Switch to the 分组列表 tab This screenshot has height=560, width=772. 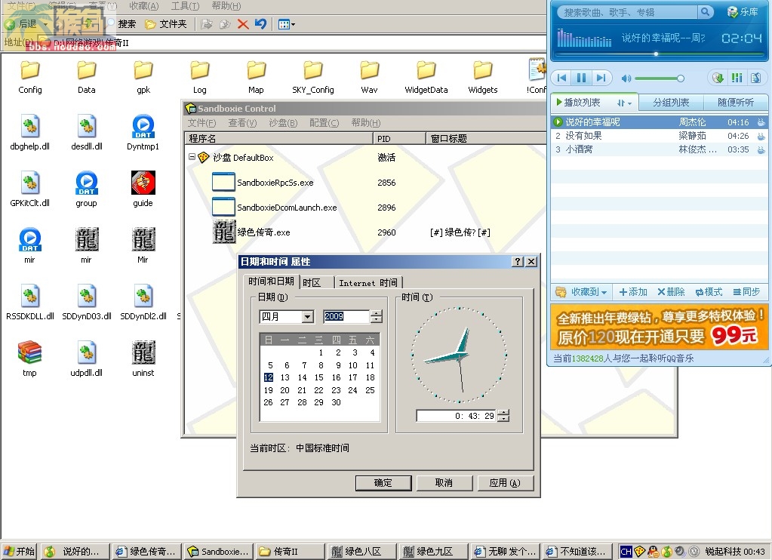pos(671,103)
